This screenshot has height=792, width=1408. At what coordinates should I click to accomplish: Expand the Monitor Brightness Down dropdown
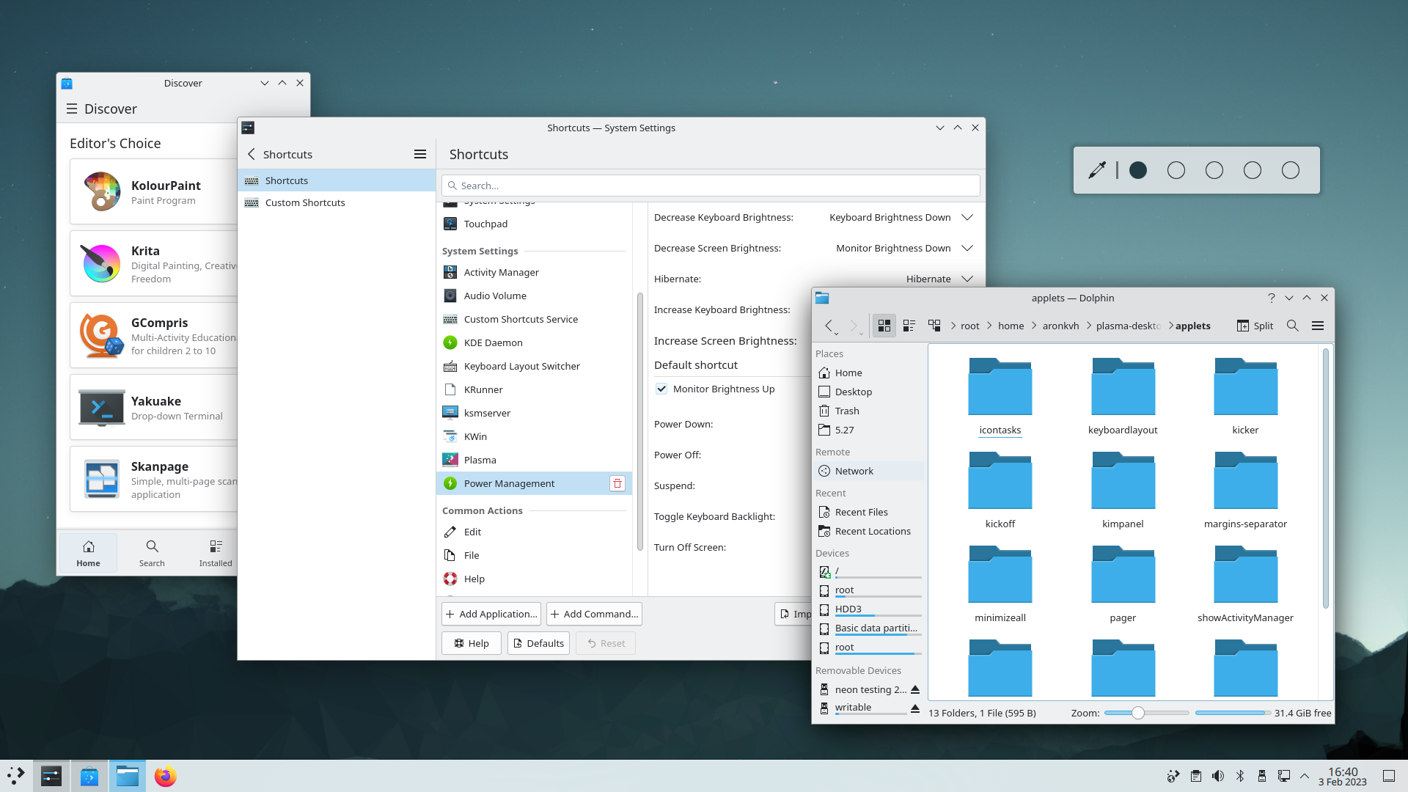966,248
